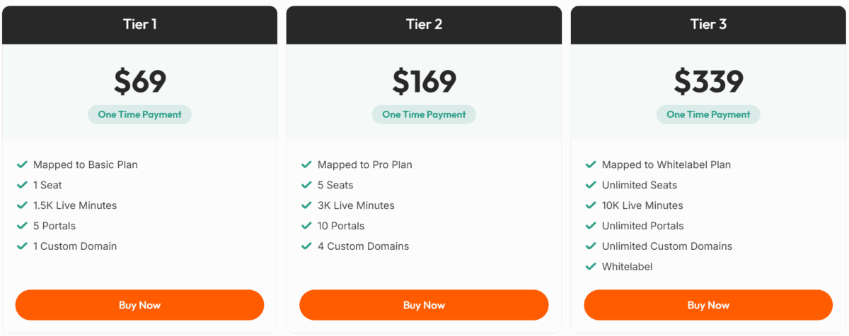Click checkmark beside Unlimited Custom Domains
Image resolution: width=849 pixels, height=336 pixels.
coord(591,246)
